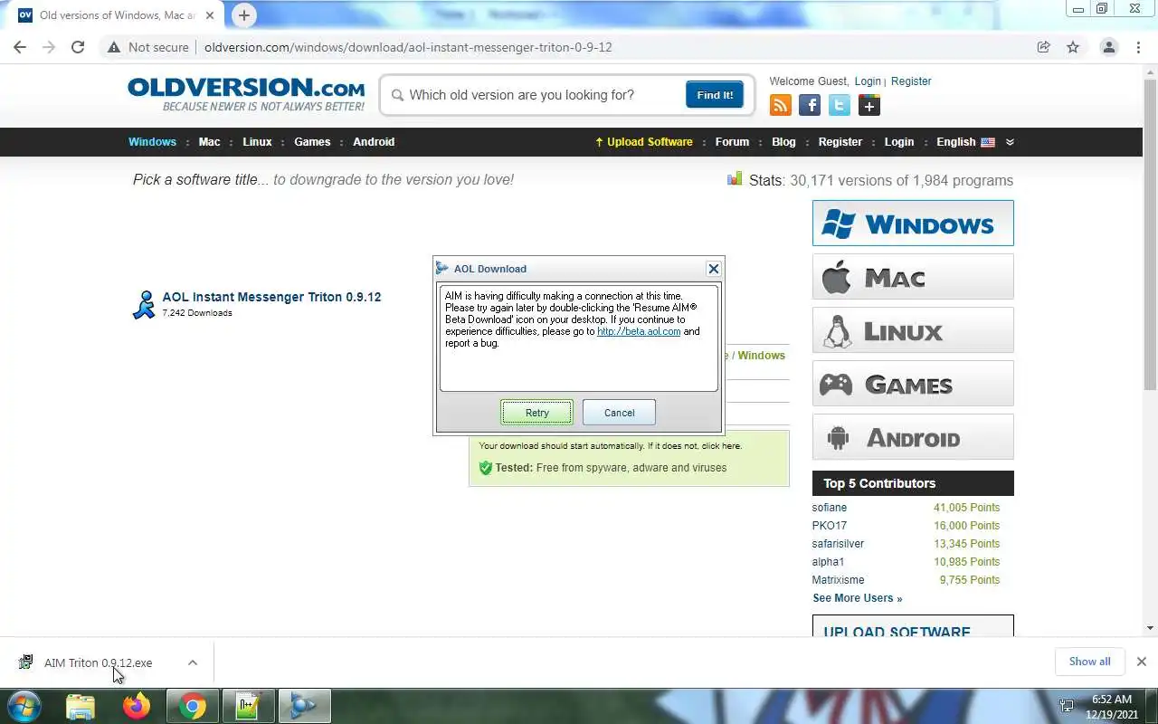Click Login link near Welcome Guest
Viewport: 1158px width, 724px height.
click(868, 81)
